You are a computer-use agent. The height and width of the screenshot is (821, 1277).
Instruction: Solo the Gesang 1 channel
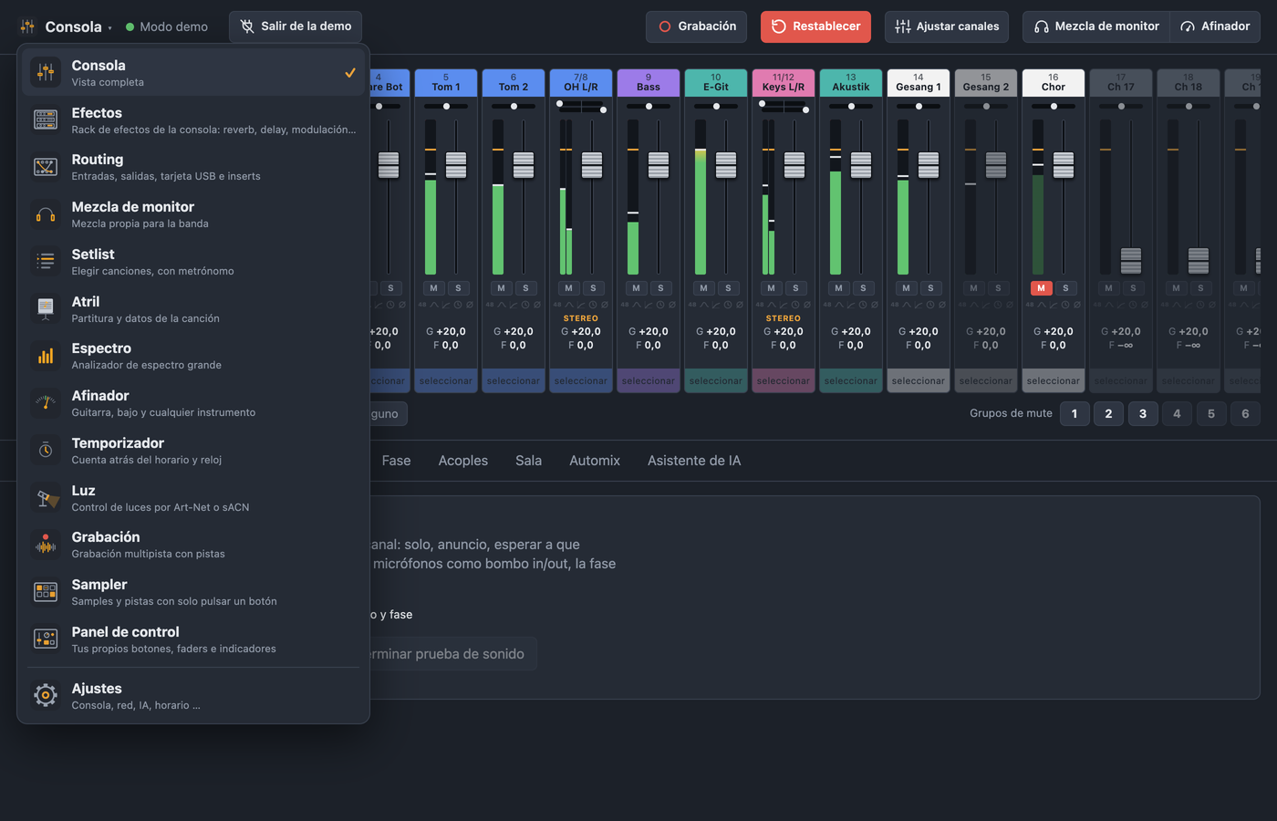[930, 288]
